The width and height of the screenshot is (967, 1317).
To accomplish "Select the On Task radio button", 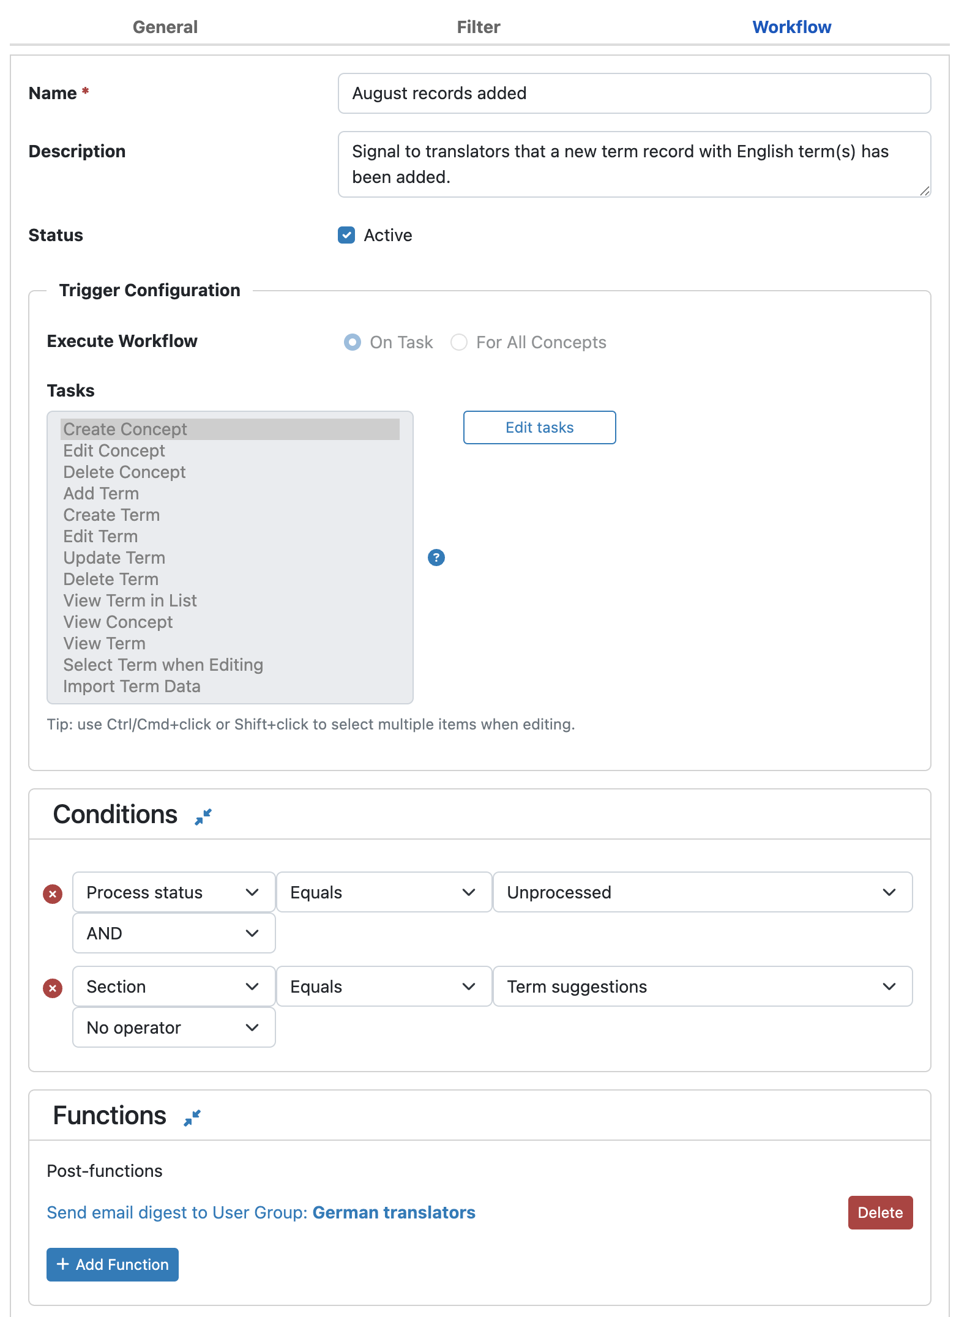I will 353,342.
